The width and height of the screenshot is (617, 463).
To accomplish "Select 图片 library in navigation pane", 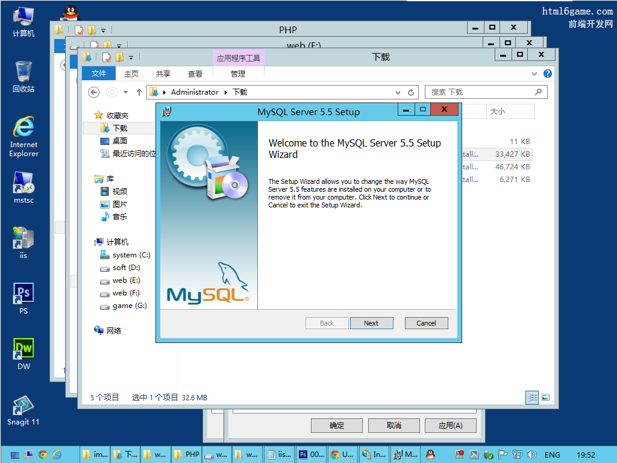I will pyautogui.click(x=120, y=204).
